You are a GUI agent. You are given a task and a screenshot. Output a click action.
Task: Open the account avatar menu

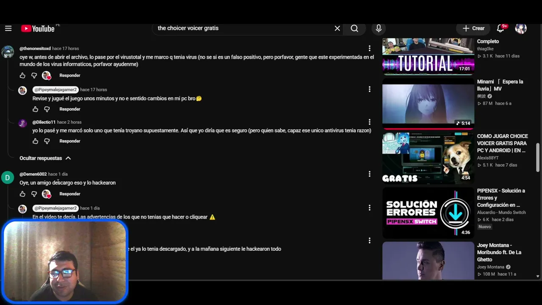click(x=521, y=28)
